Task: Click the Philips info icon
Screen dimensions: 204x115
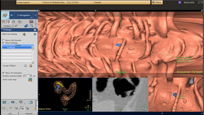Action: [x=180, y=2]
